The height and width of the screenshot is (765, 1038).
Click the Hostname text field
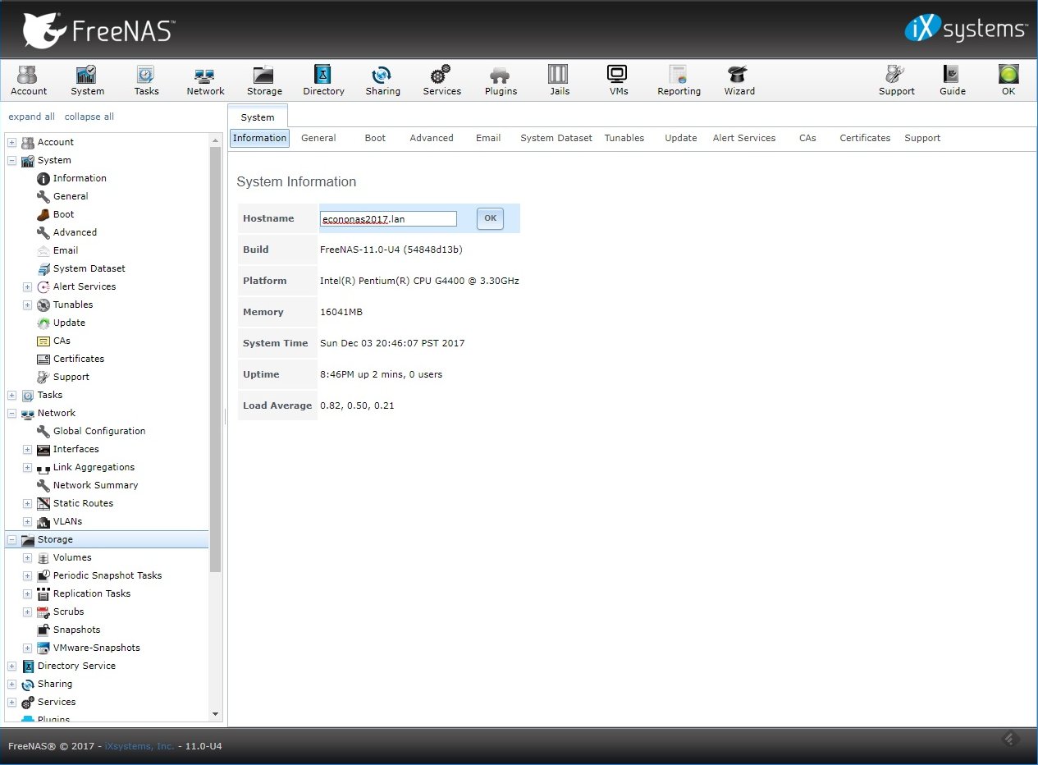pos(387,218)
